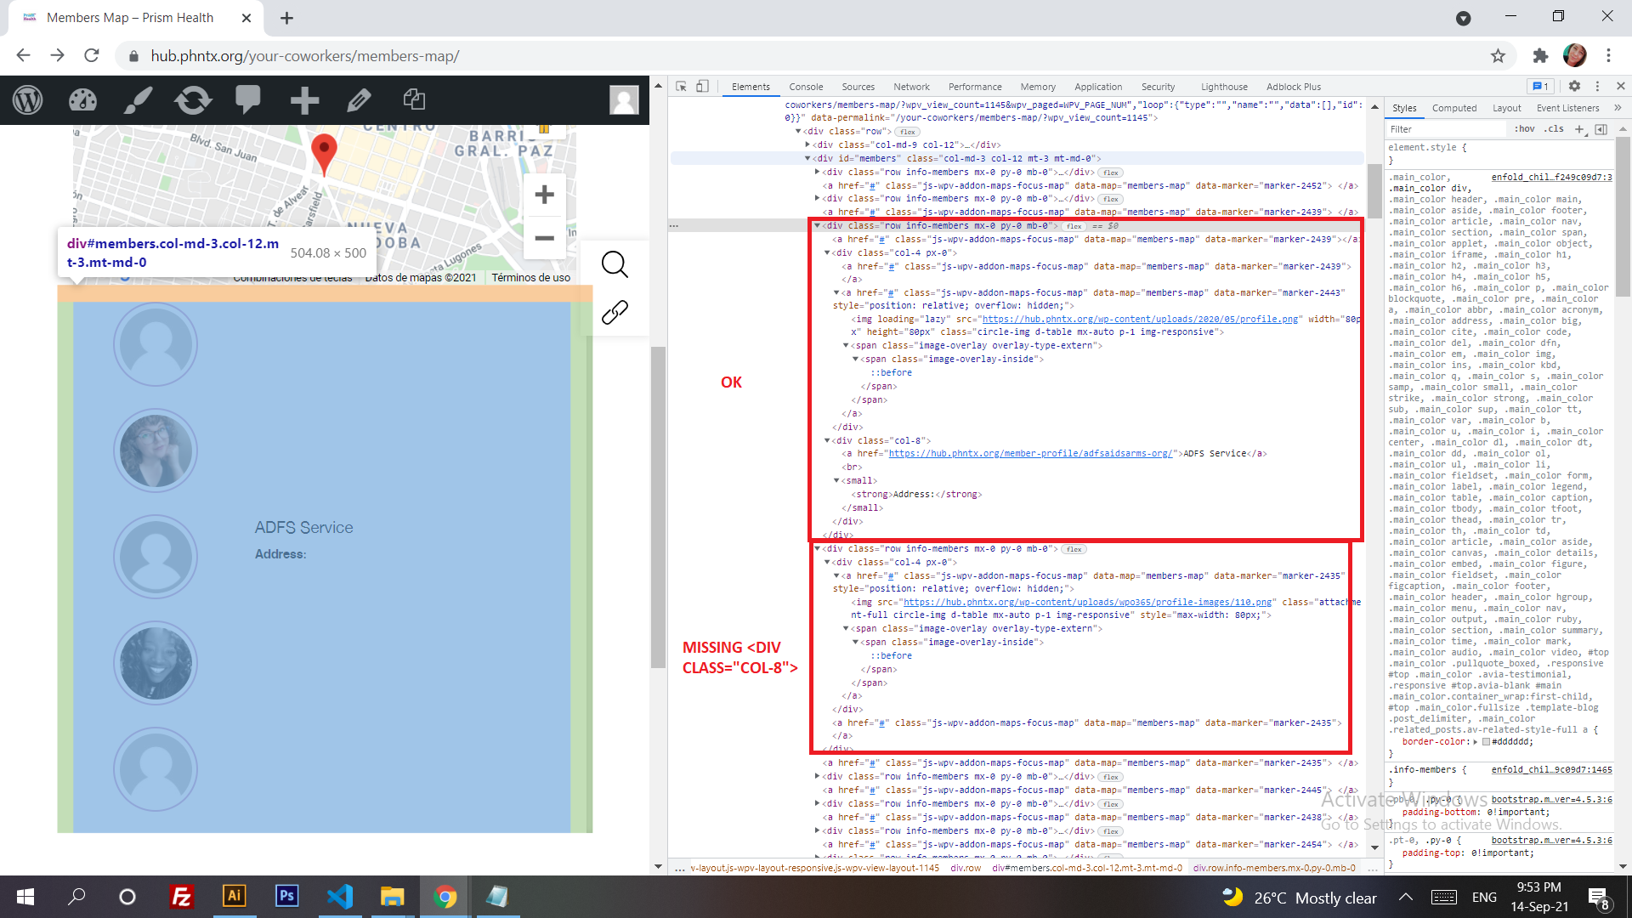Zoom out on the Google map

[x=545, y=238]
